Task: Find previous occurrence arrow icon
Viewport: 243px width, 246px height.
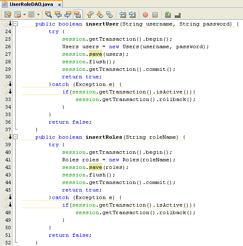Action: pos(58,15)
